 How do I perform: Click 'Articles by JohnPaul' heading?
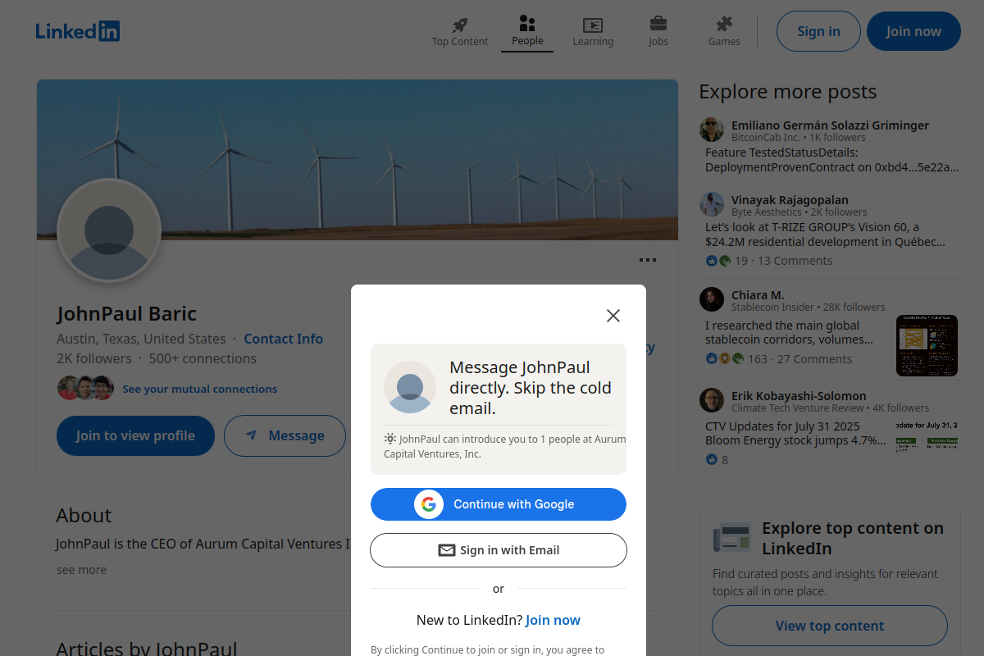click(147, 649)
